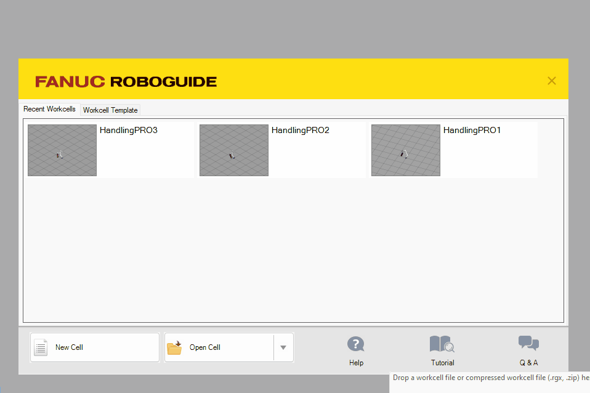590x393 pixels.
Task: Select the HandlingPRO2 recent workcell entry
Action: tap(281, 150)
